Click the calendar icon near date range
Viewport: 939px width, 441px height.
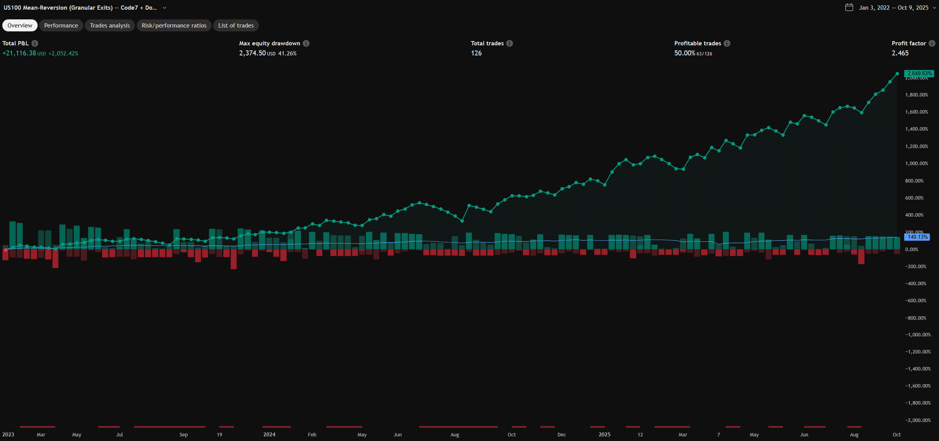point(849,7)
